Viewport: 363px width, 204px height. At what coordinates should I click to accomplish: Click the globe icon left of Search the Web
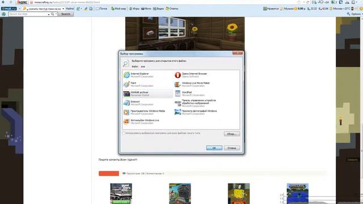click(4, 14)
